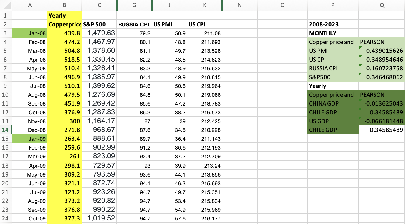The image size is (405, 224).
Task: Select Pearson value 0.346468062
Action: click(382, 77)
